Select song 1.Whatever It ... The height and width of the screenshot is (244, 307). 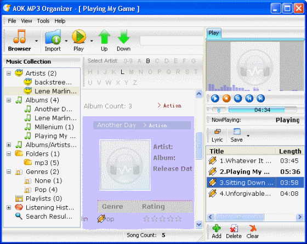pos(255,161)
